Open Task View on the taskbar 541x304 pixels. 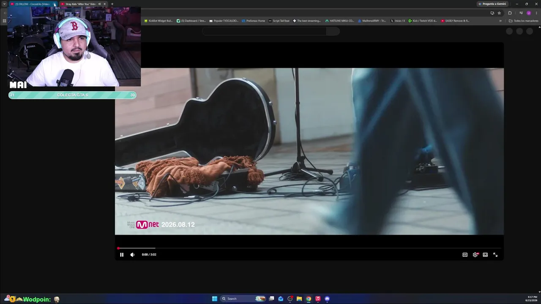pyautogui.click(x=272, y=299)
